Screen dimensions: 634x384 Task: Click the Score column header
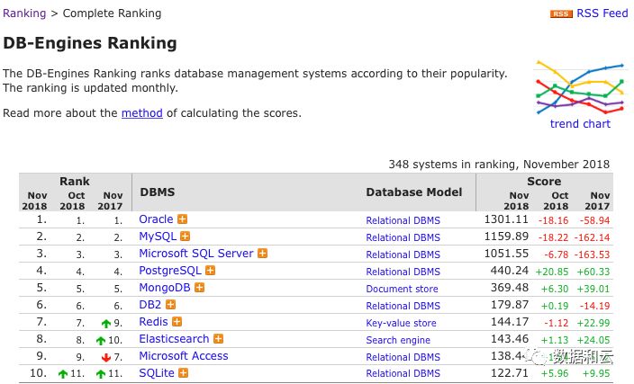coord(544,182)
